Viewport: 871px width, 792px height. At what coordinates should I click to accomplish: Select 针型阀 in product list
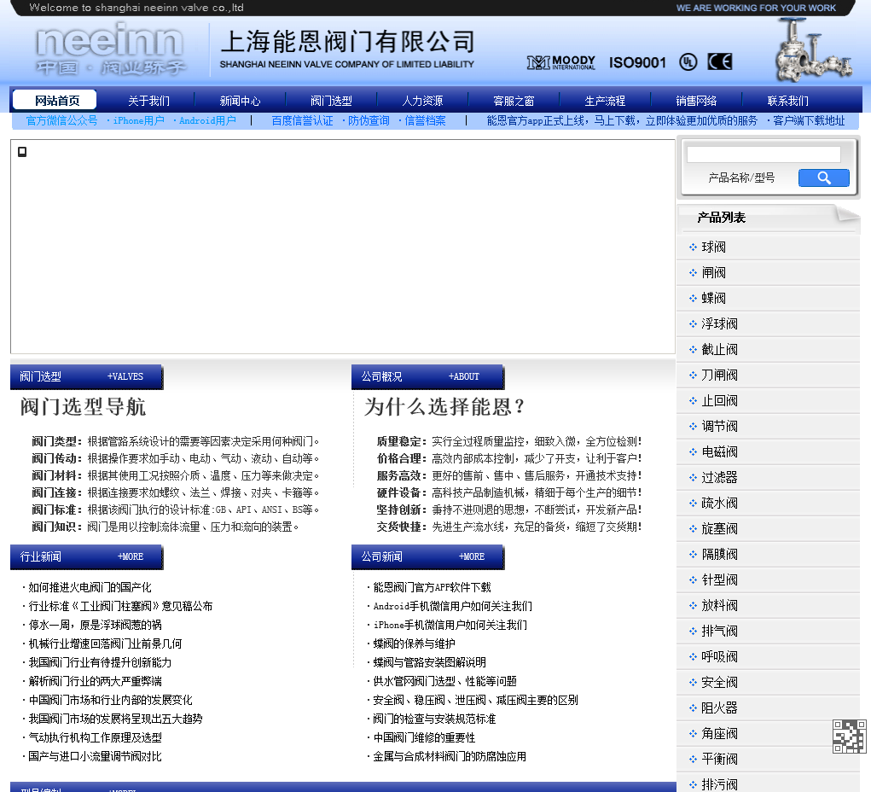(x=719, y=579)
